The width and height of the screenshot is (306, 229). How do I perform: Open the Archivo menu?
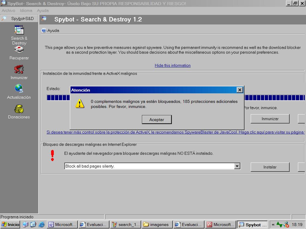8,10
